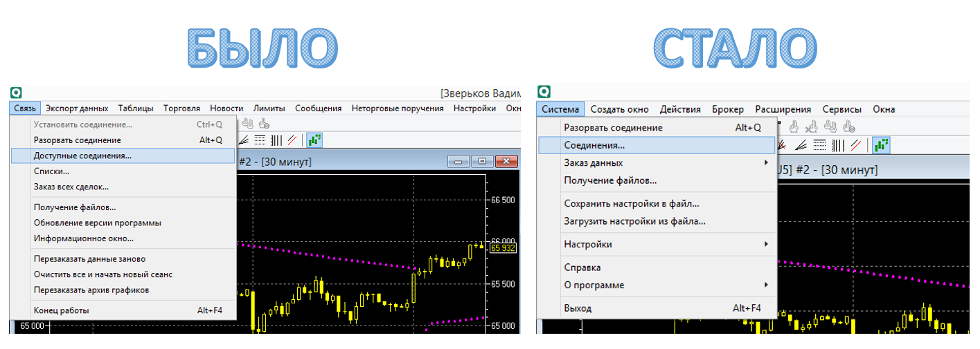Choose Разорвать соединение in Система menu

657,128
